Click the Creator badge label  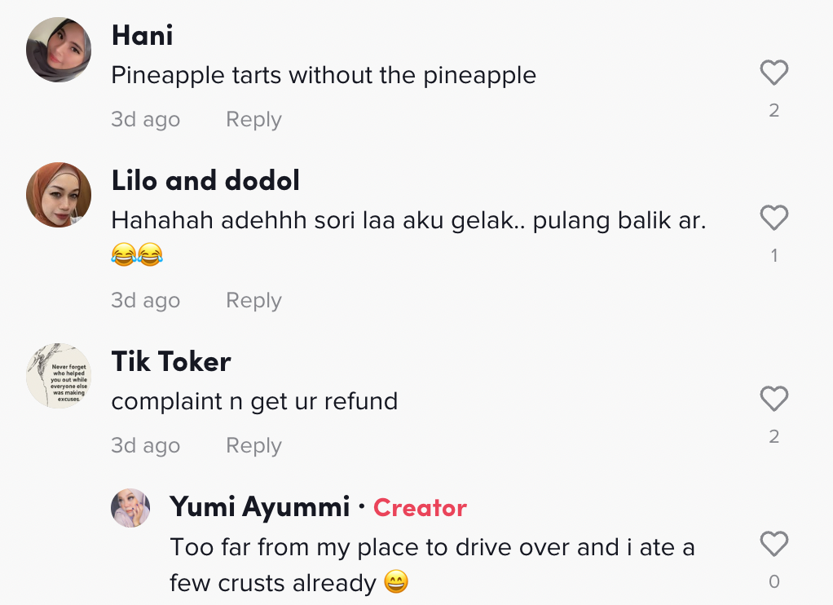[420, 508]
